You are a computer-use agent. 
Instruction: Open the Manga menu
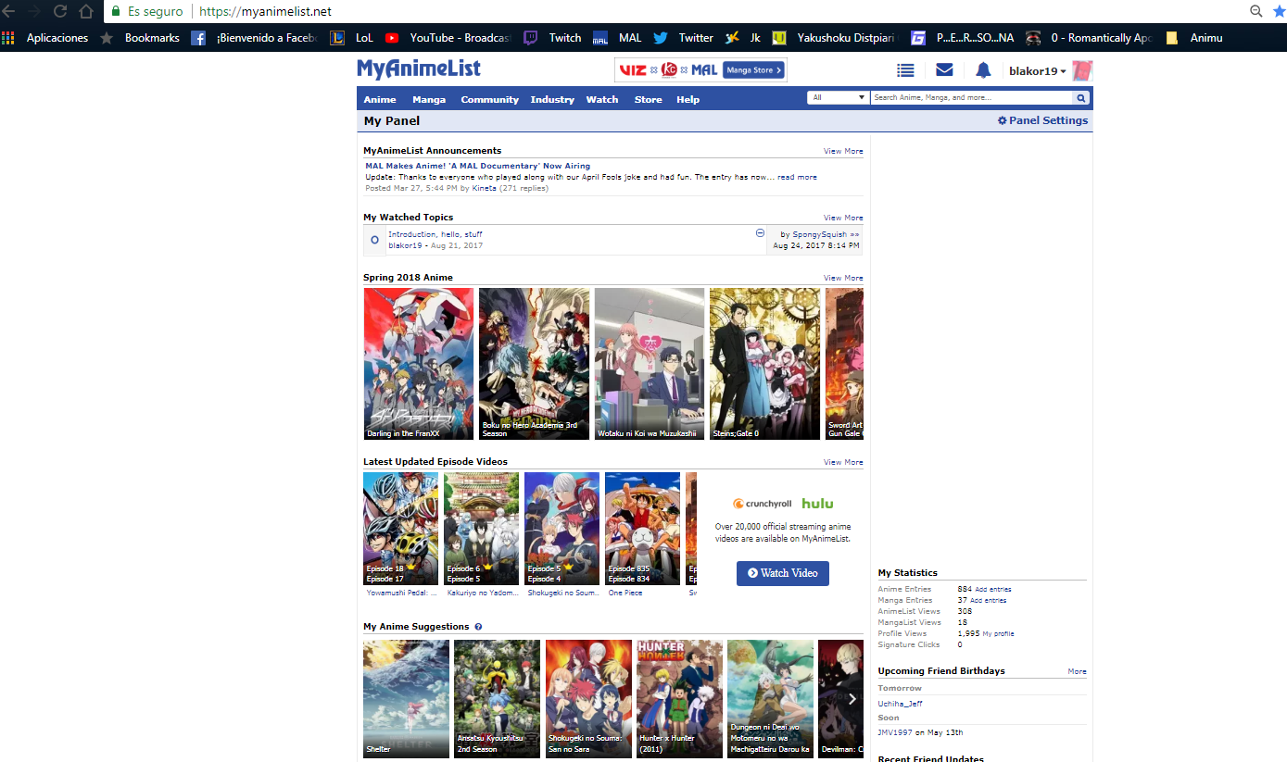(x=429, y=99)
